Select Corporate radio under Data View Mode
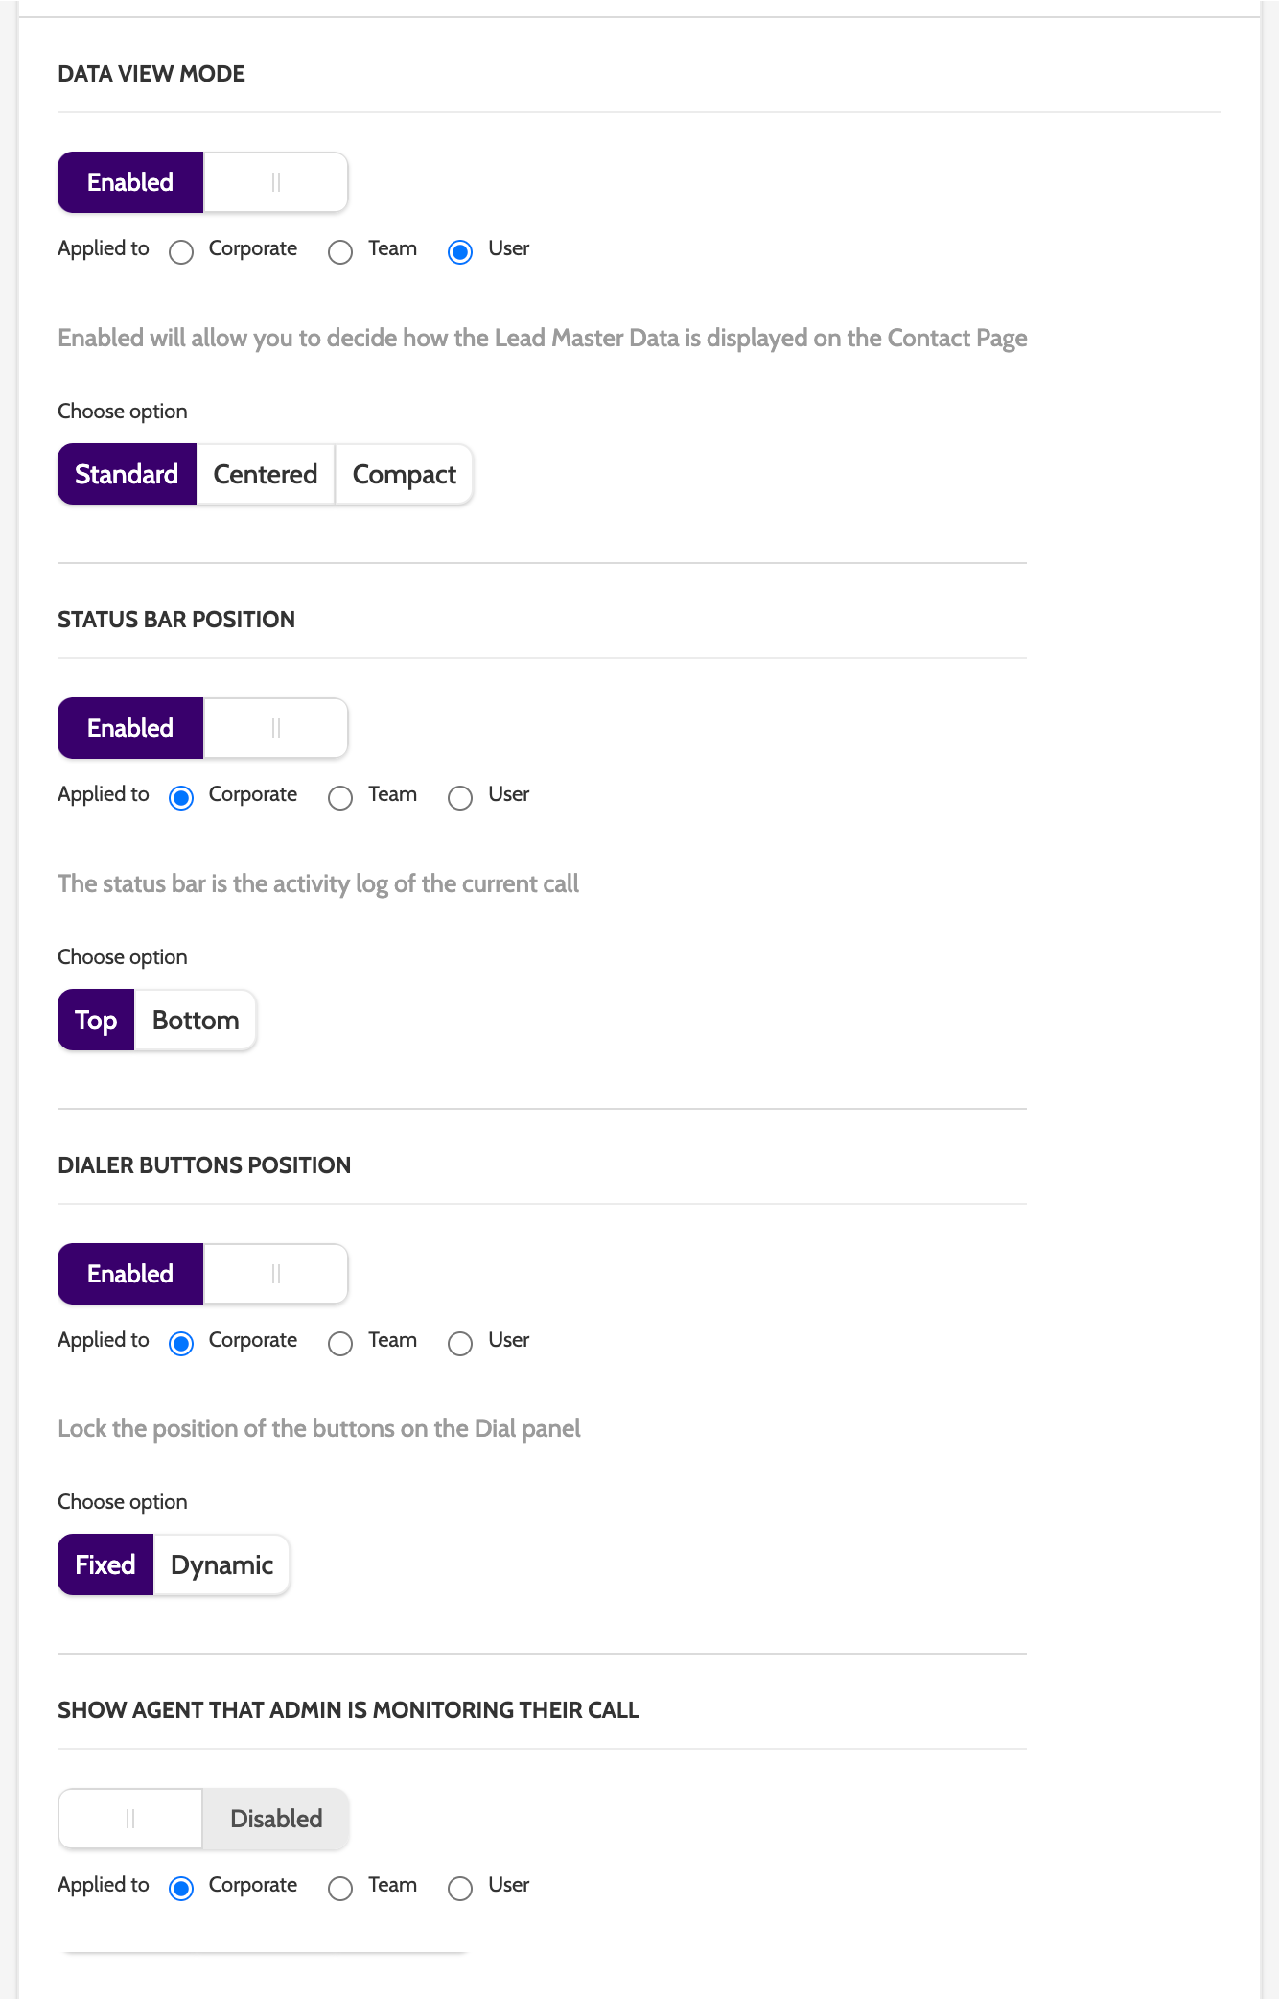Viewport: 1279px width, 1999px height. point(181,251)
